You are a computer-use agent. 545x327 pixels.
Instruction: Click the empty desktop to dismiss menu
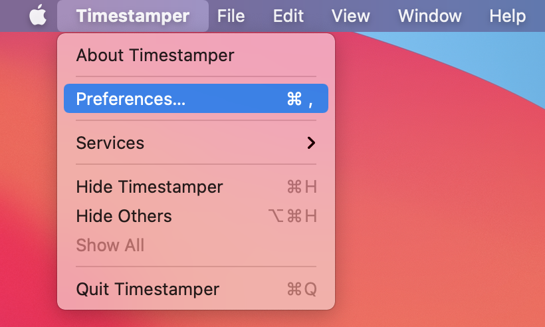[x=439, y=199]
